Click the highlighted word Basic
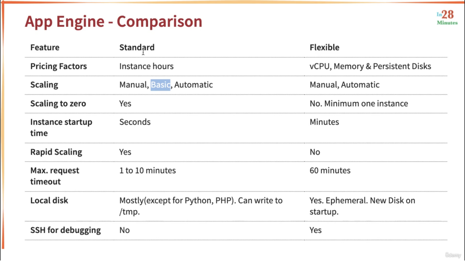This screenshot has height=261, width=465. point(160,85)
